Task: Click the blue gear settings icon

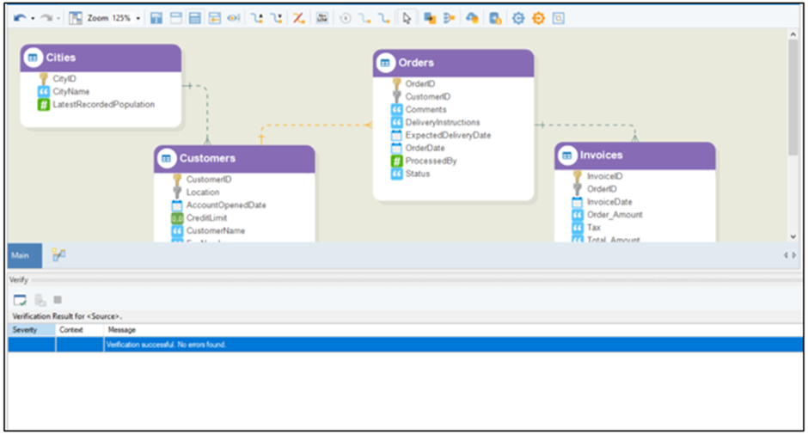Action: coord(518,18)
